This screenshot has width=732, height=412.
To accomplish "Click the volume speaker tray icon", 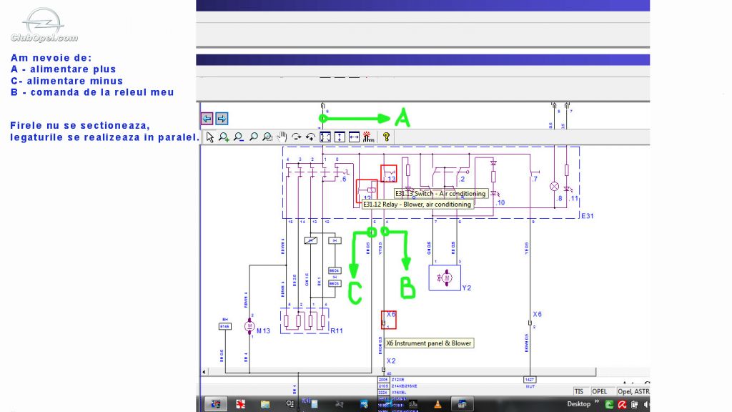I will [x=646, y=405].
